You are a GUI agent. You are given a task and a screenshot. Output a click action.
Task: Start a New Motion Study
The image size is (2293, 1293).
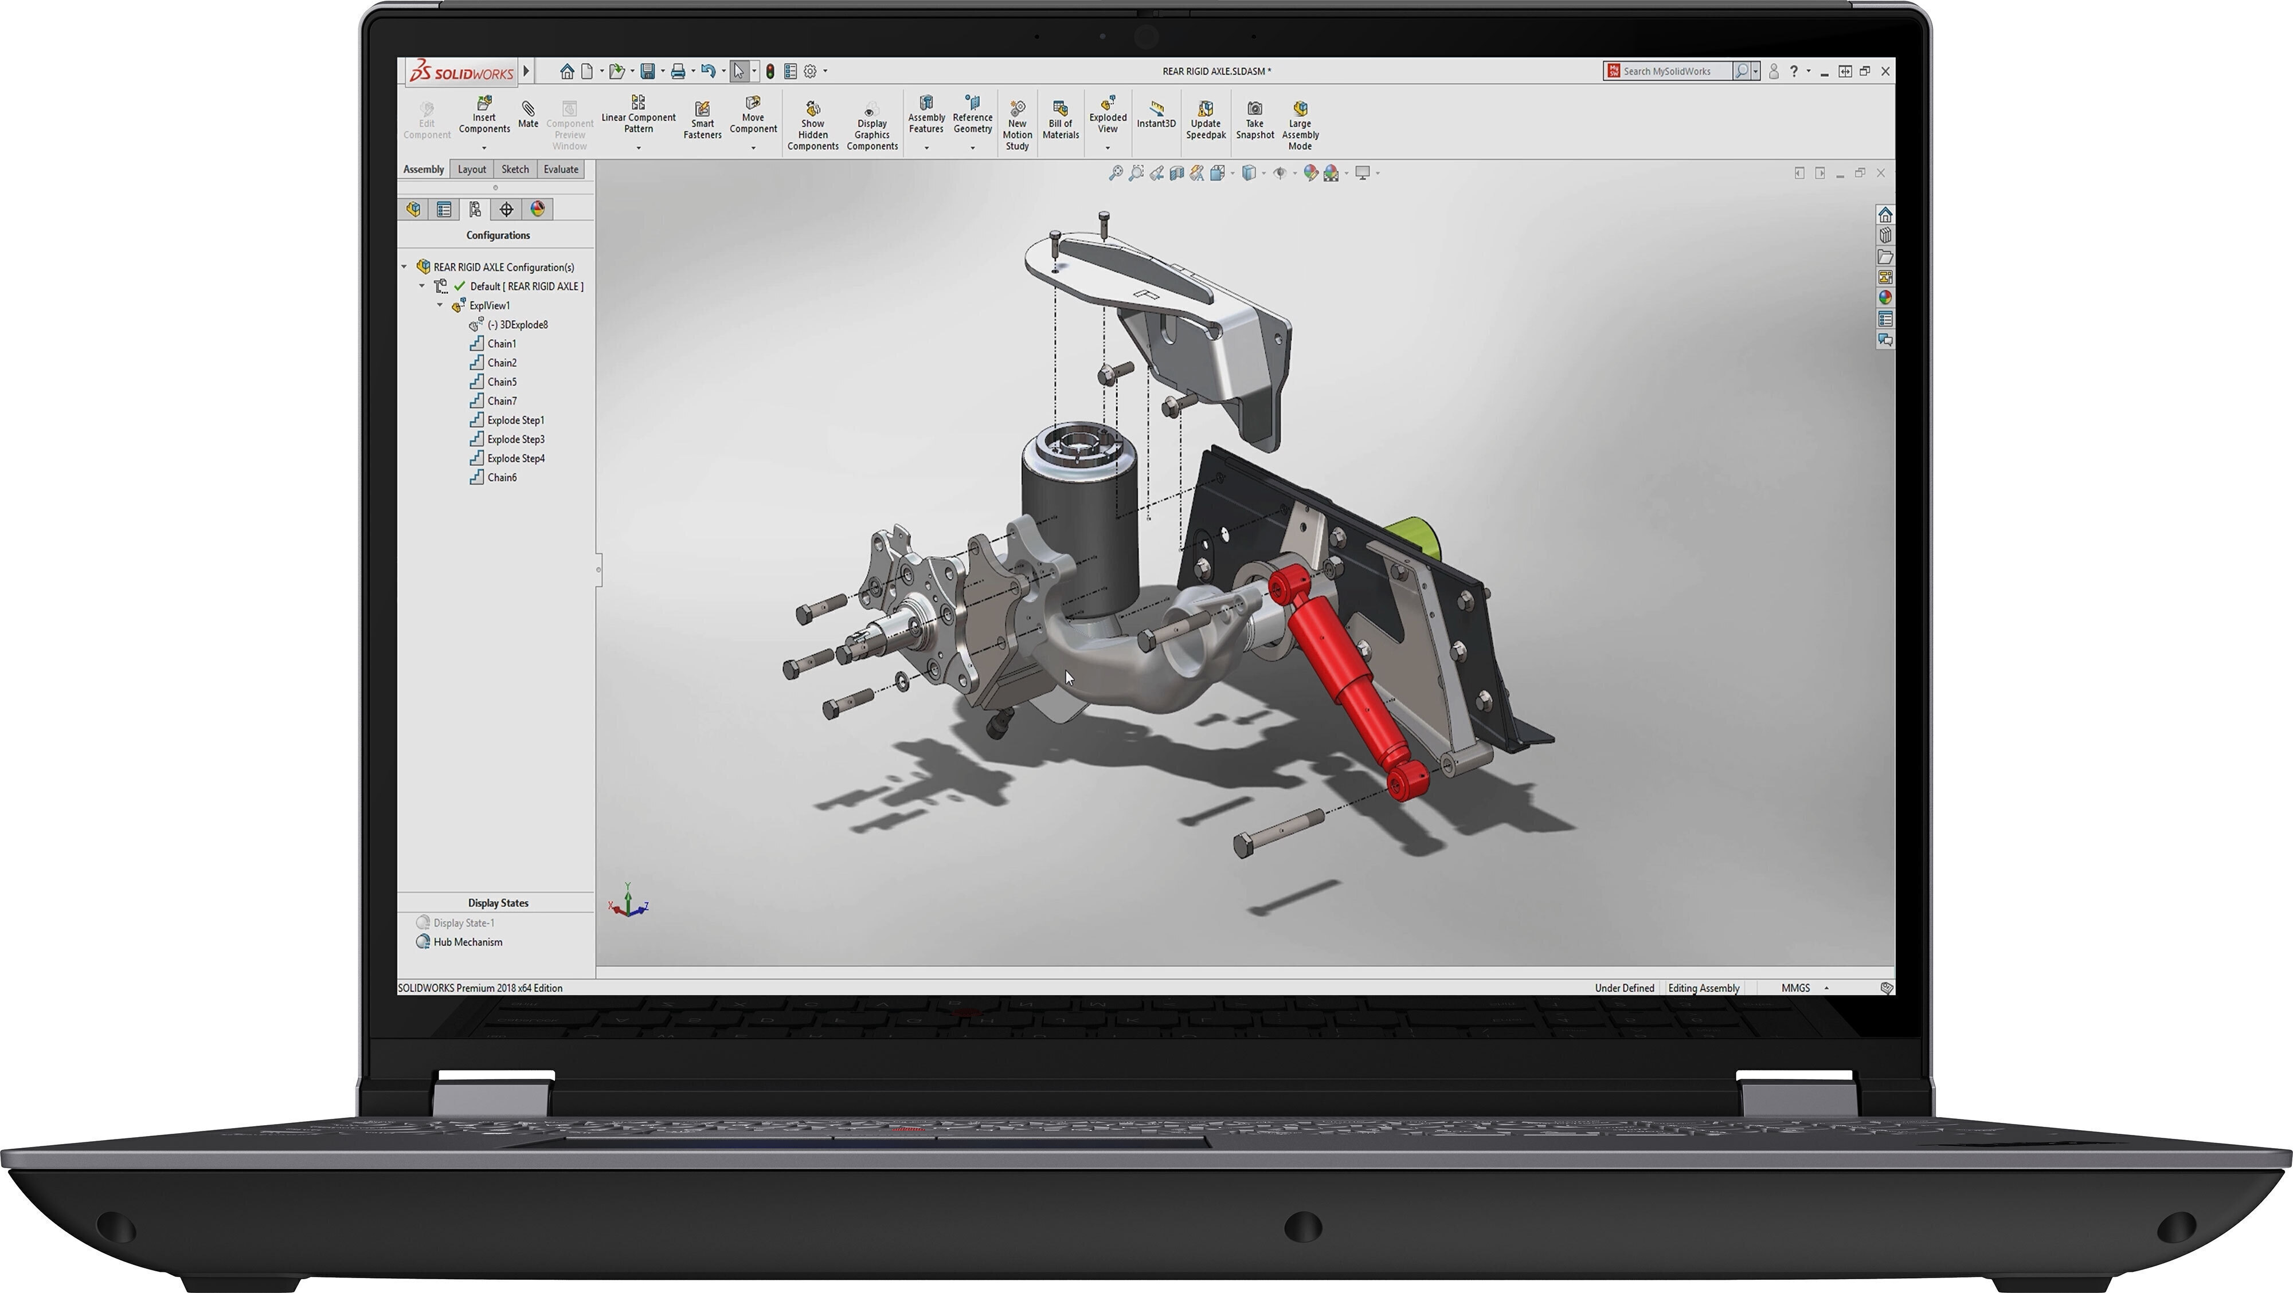point(1018,125)
